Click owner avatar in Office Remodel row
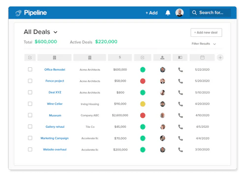The image size is (246, 177). (x=162, y=70)
